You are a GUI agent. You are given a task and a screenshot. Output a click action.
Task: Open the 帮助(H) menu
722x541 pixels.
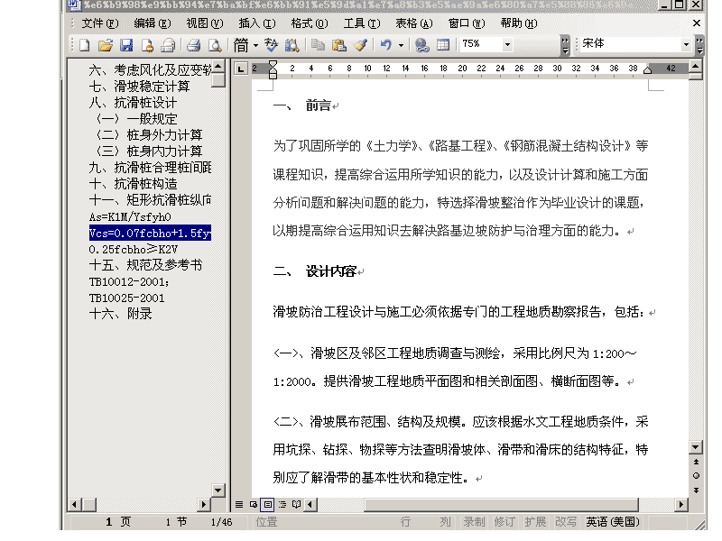click(519, 23)
